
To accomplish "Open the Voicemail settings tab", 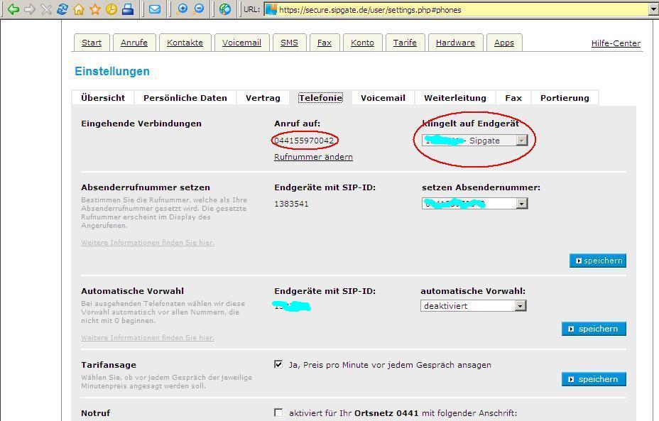I will click(x=383, y=98).
